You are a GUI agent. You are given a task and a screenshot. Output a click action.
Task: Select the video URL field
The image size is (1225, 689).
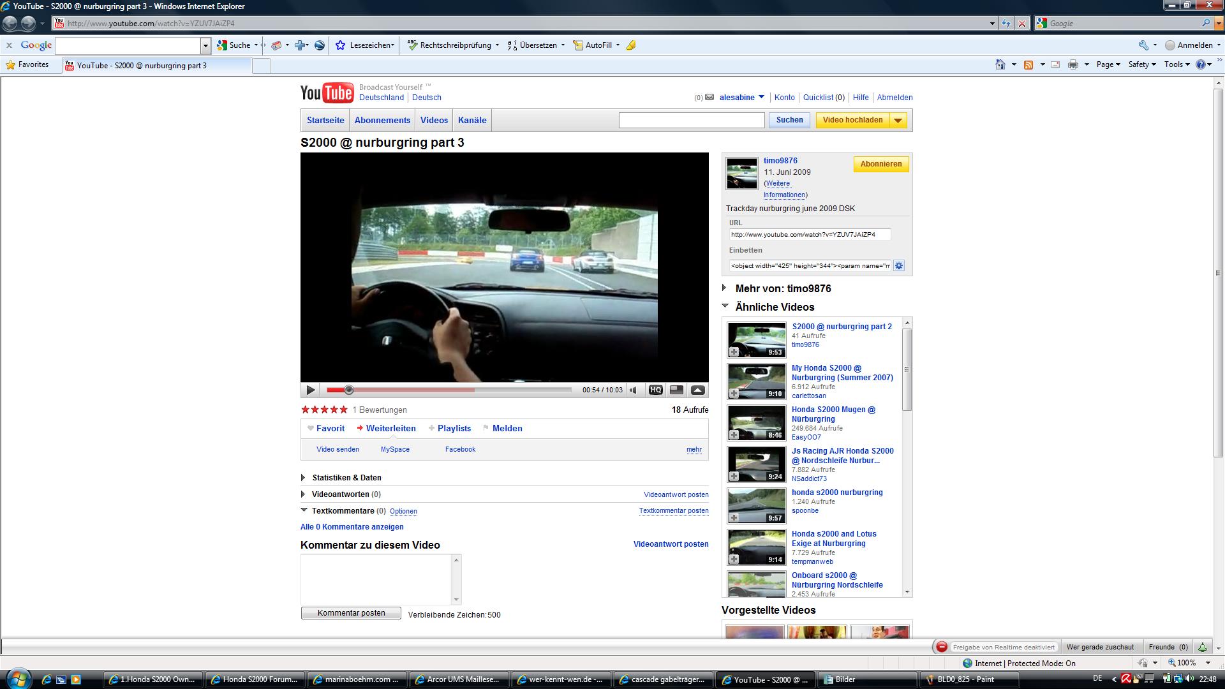810,235
